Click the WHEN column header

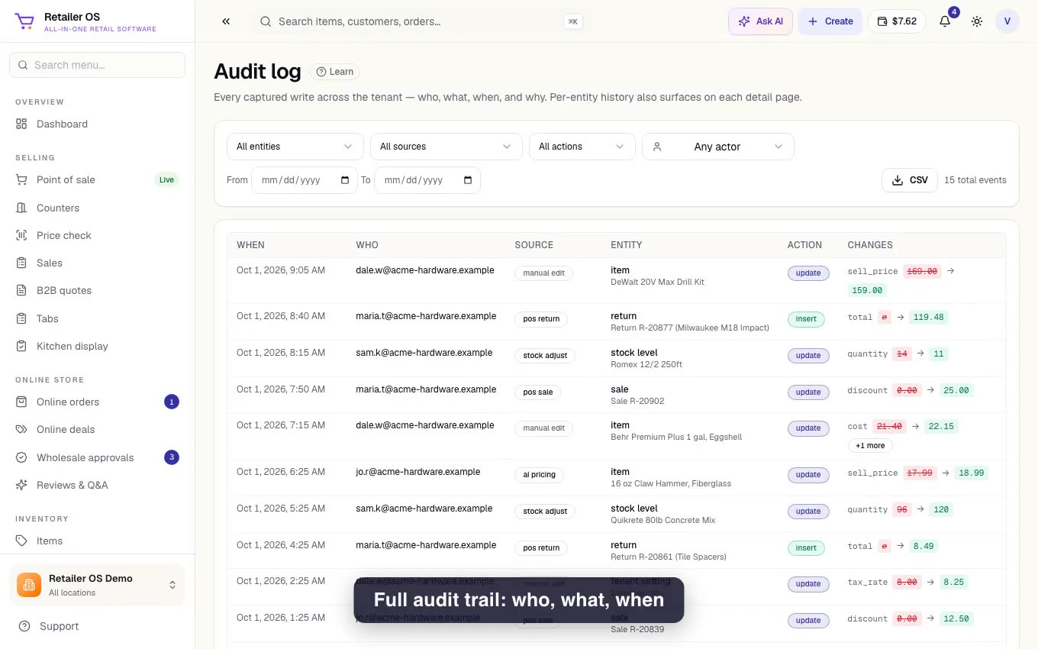tap(250, 245)
